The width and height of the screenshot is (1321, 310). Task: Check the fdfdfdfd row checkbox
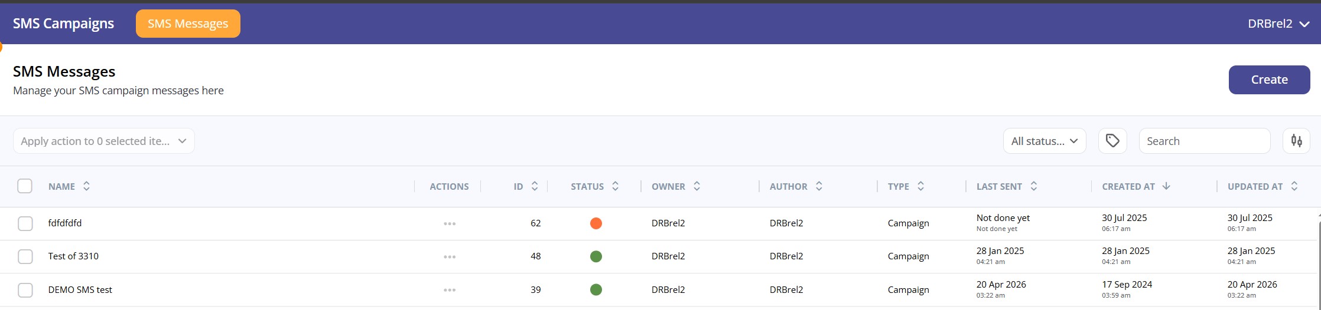tap(25, 223)
